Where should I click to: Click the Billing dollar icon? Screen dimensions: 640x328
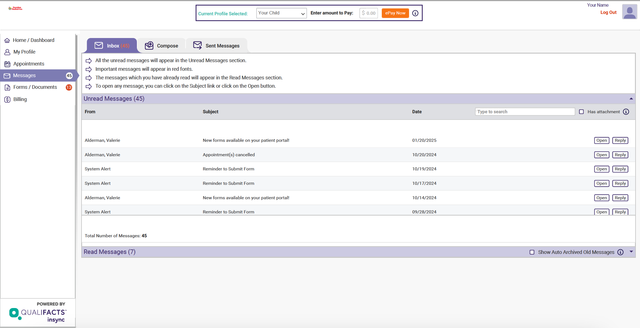tap(8, 99)
